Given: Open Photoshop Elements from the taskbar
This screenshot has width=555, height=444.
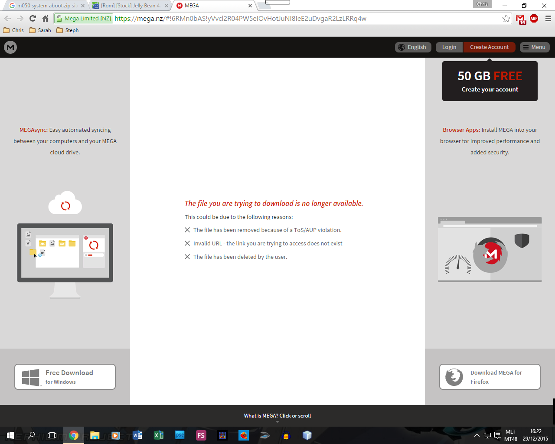Looking at the screenshot, I should 180,435.
